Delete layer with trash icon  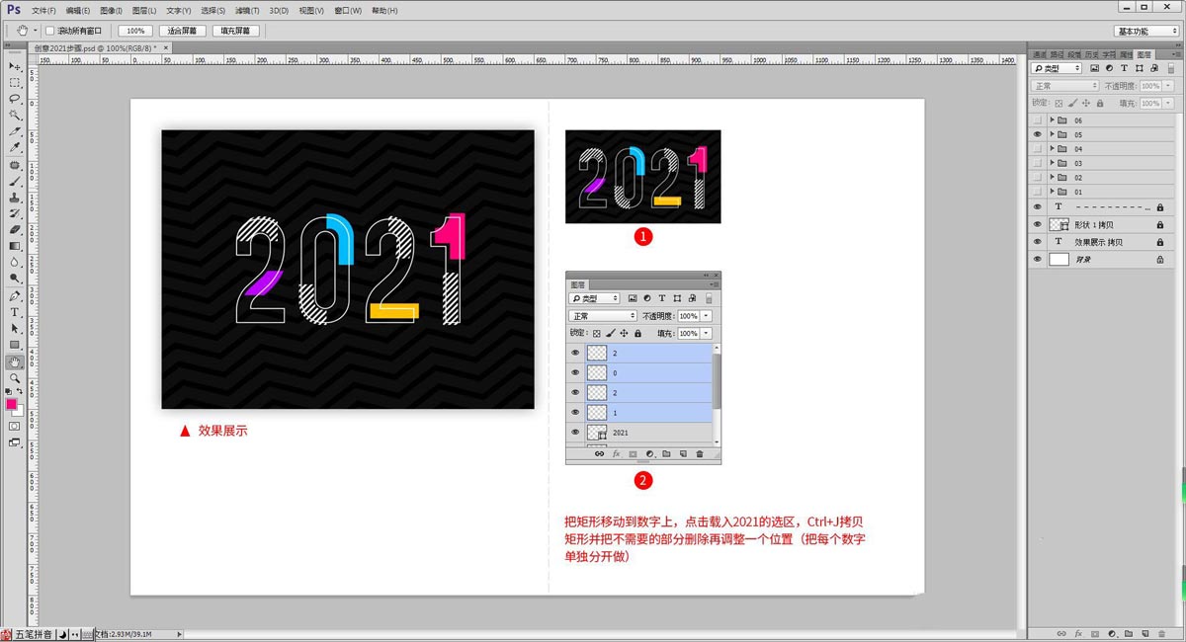1162,633
